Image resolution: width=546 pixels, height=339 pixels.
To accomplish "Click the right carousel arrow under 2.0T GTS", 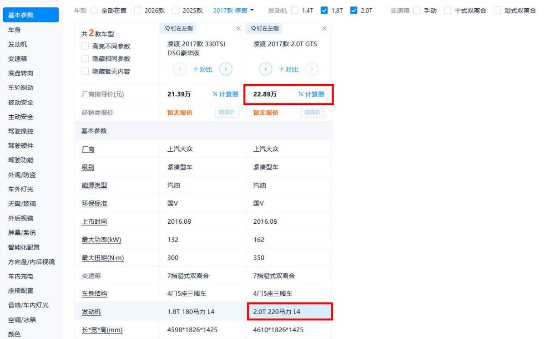I will click(312, 69).
